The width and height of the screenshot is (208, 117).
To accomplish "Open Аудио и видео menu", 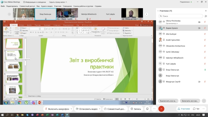I will [47, 6].
